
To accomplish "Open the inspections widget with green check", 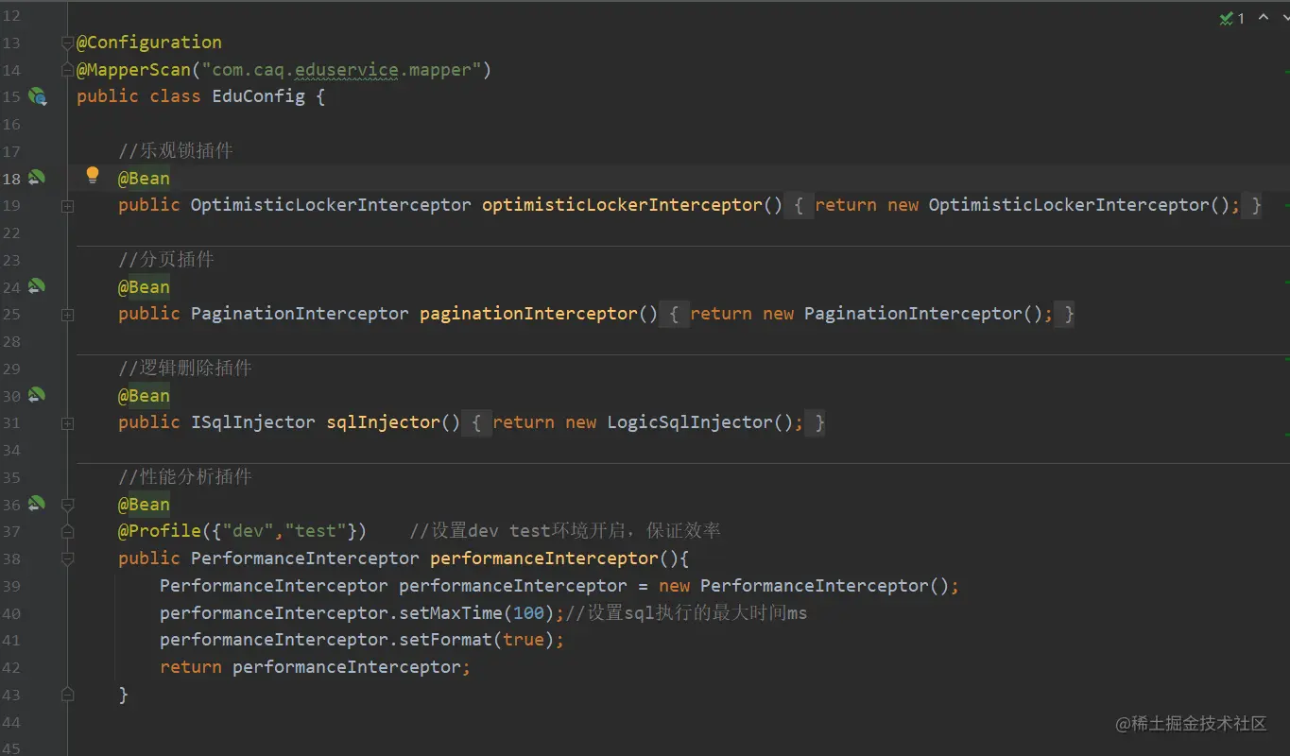I will [x=1231, y=18].
